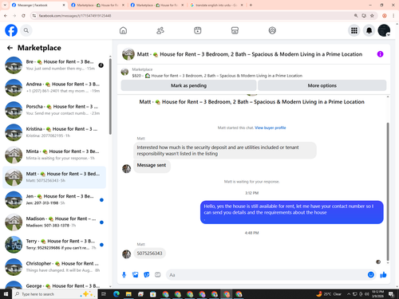Click Matt's 5075256343 message bubble

149,254
